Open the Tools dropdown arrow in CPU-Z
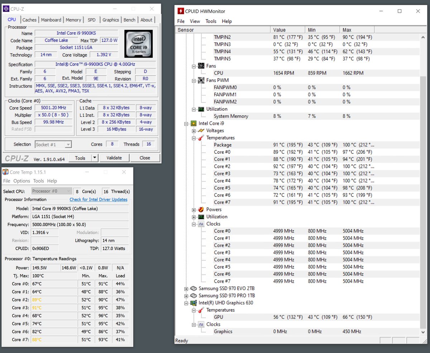The width and height of the screenshot is (430, 353). pos(95,158)
